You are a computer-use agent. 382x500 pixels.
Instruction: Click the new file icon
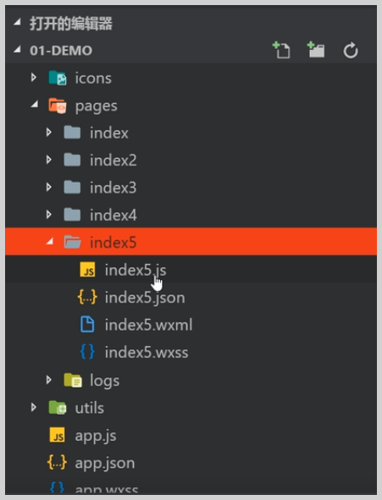coord(281,50)
